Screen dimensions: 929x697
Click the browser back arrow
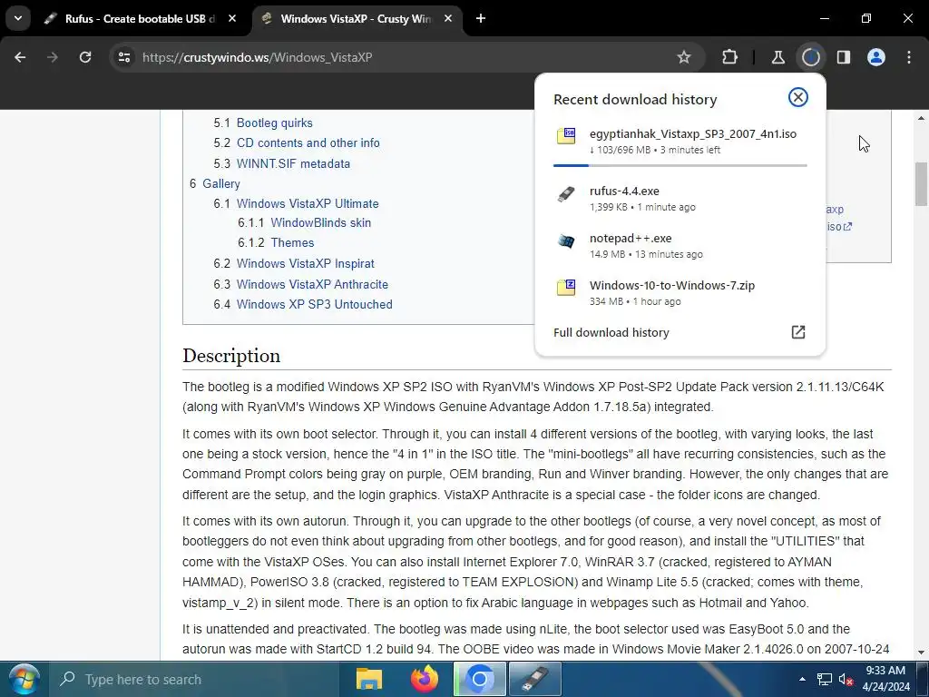click(x=20, y=57)
